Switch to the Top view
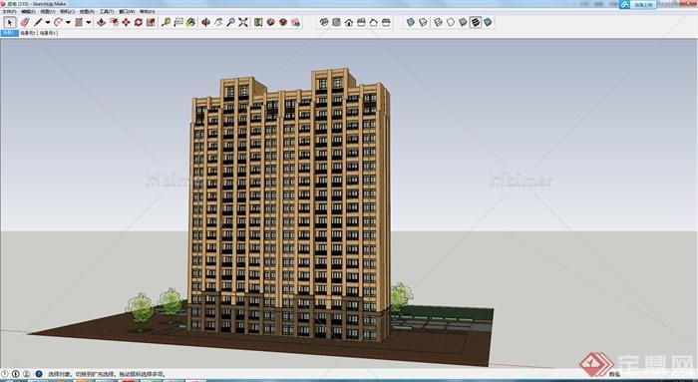The height and width of the screenshot is (382, 698). (x=337, y=22)
